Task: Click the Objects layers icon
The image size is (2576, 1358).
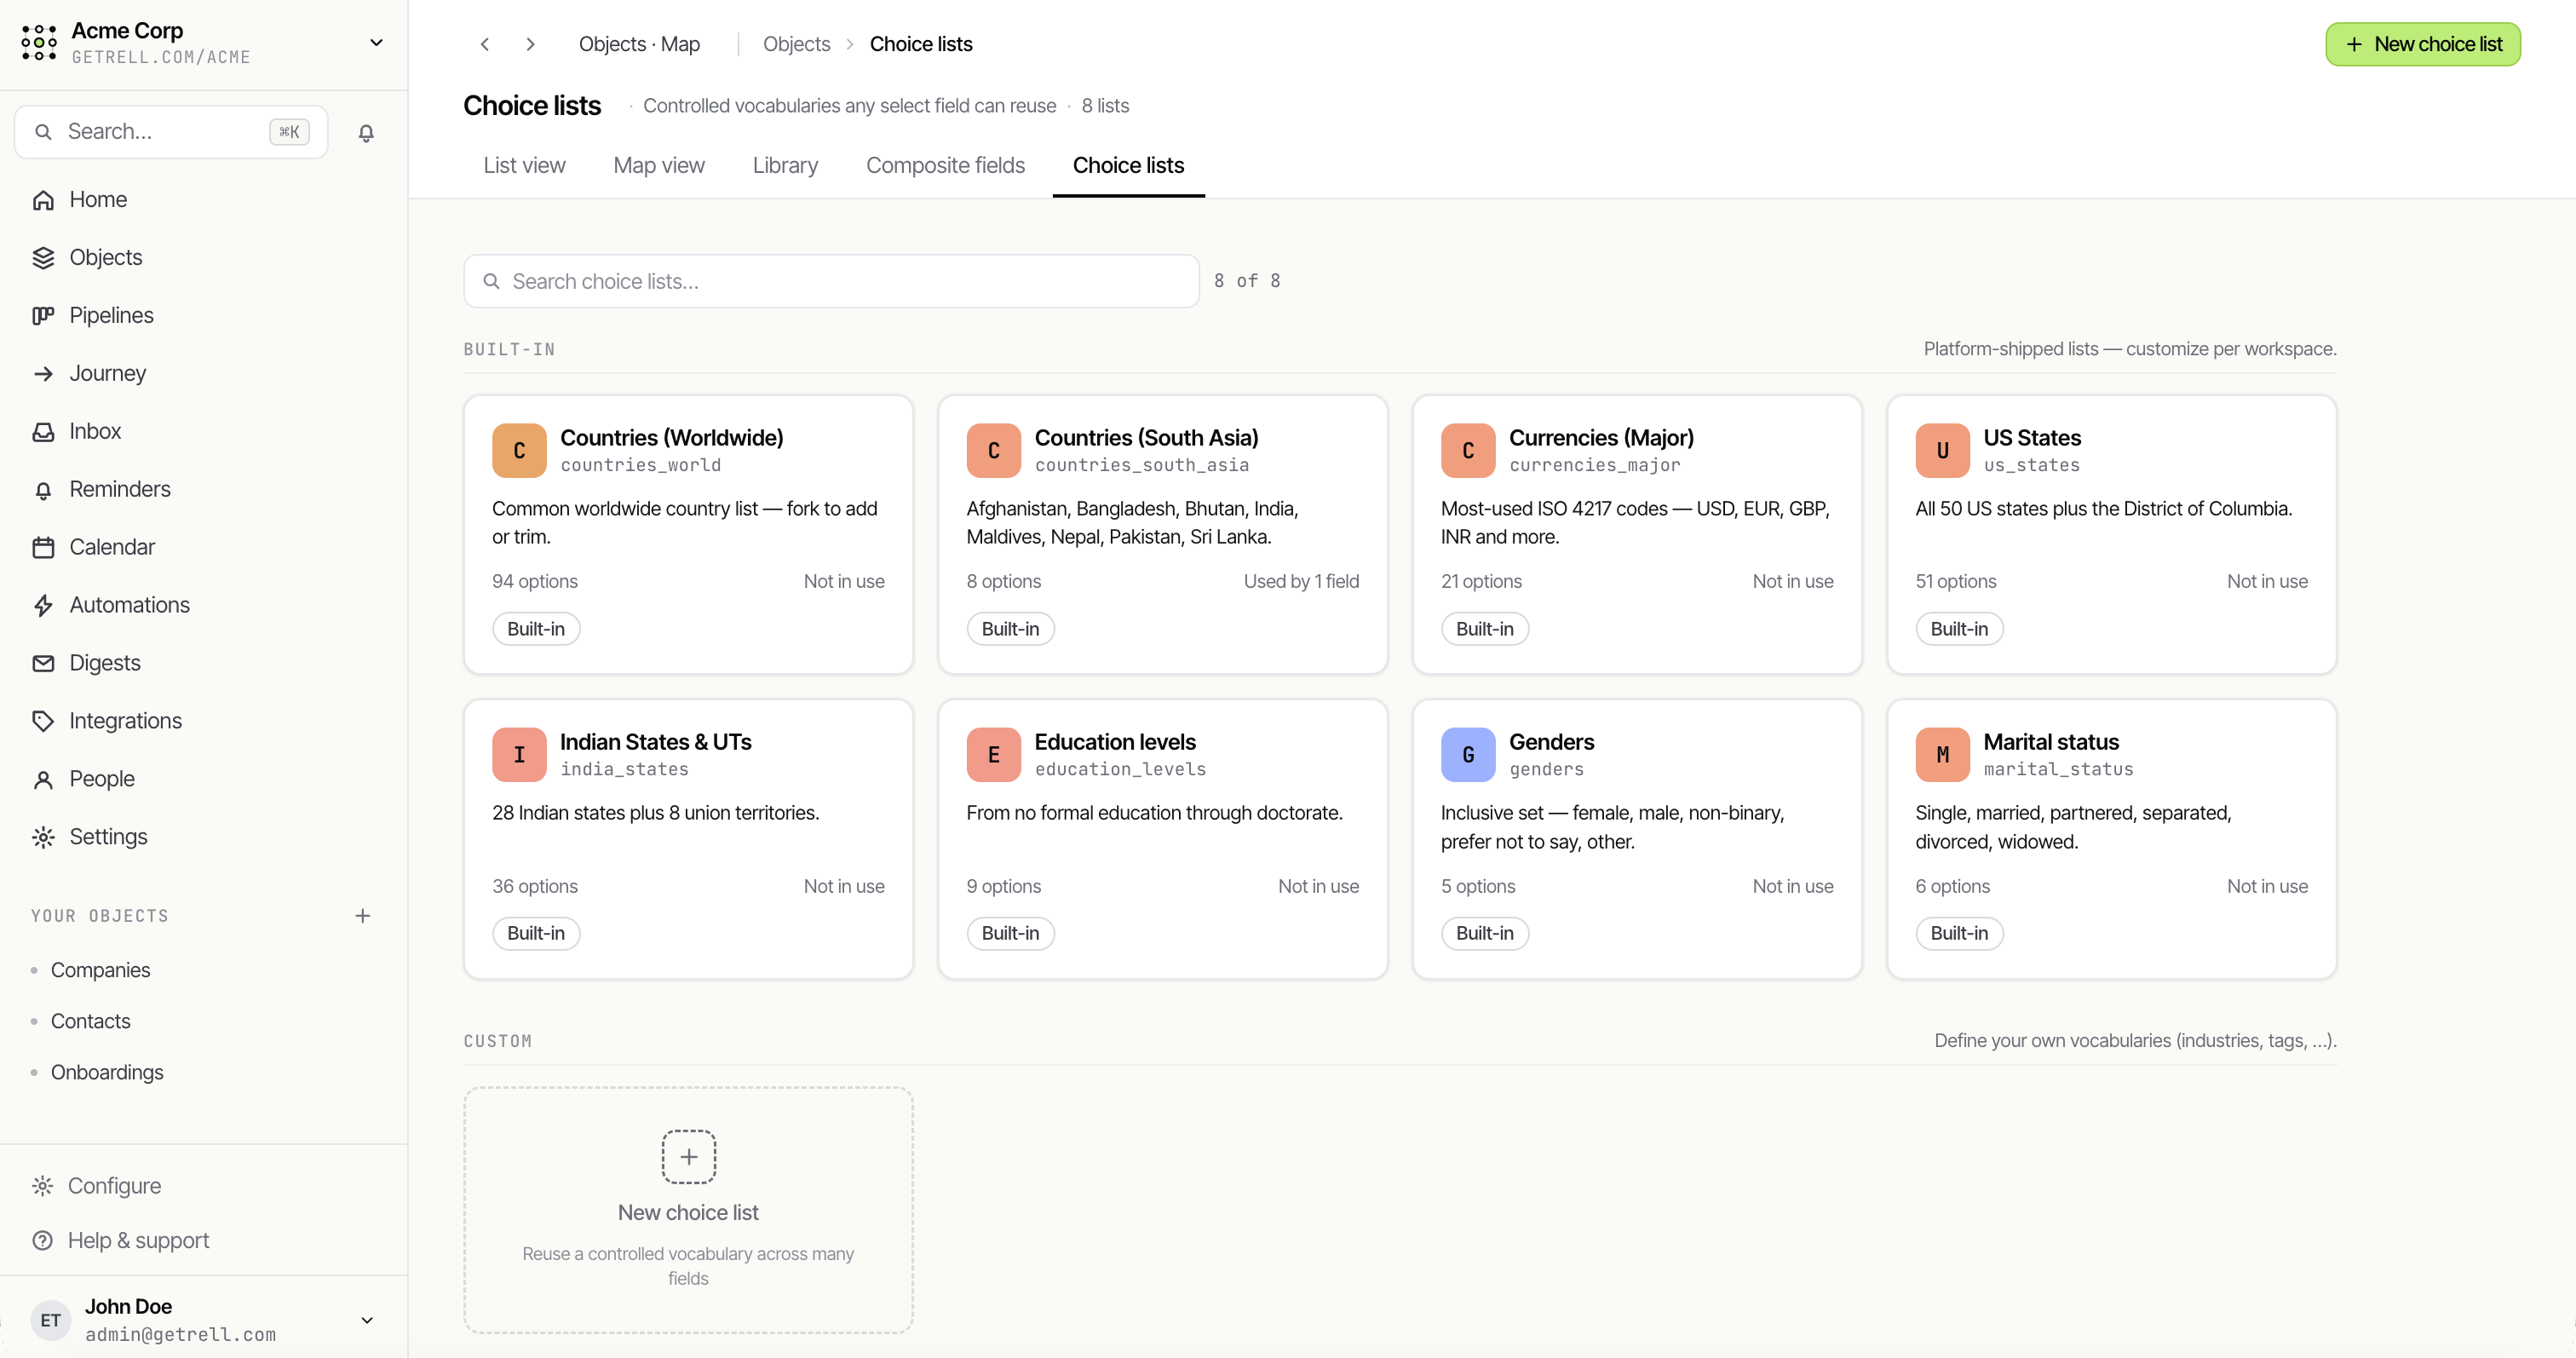Action: click(43, 258)
